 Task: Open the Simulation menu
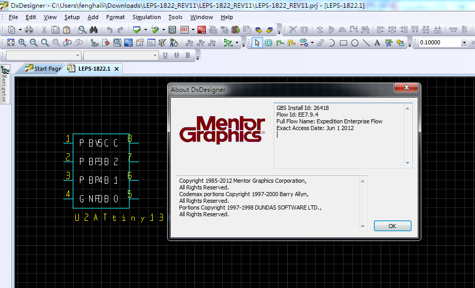pos(146,17)
